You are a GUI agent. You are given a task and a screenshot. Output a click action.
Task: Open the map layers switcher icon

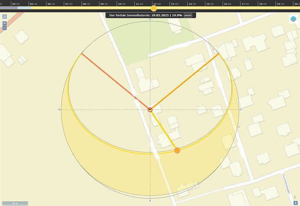coord(293,19)
